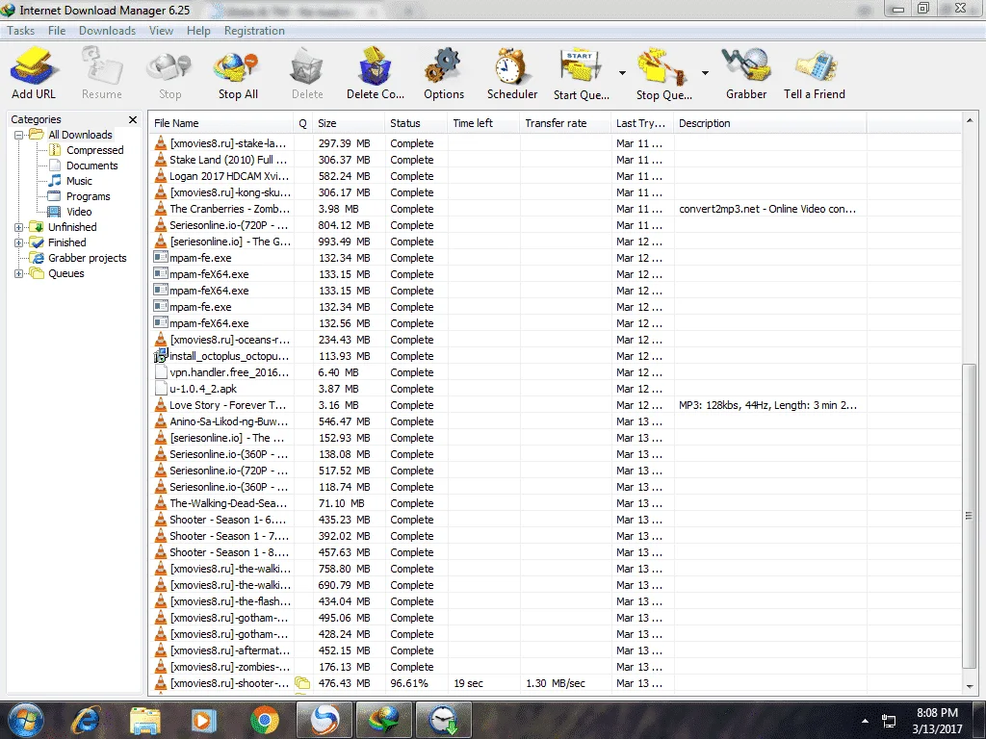
Task: Open the Help menu
Action: click(198, 31)
